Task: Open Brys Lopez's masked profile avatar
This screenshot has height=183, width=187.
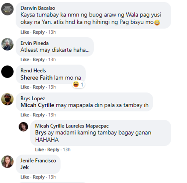Action: (x=7, y=99)
